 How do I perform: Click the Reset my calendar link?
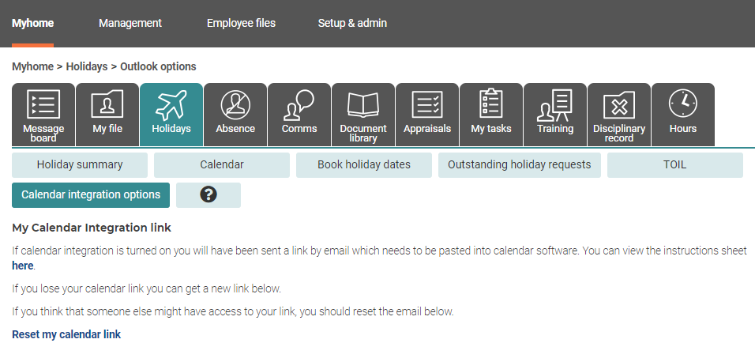tap(66, 334)
